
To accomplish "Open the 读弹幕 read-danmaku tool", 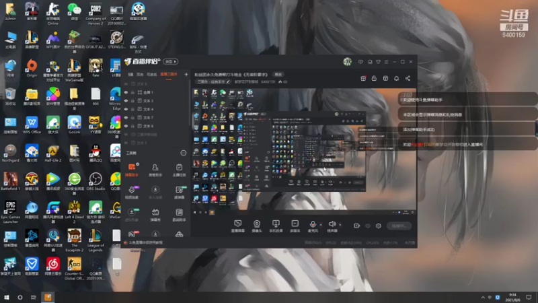I will [x=179, y=192].
